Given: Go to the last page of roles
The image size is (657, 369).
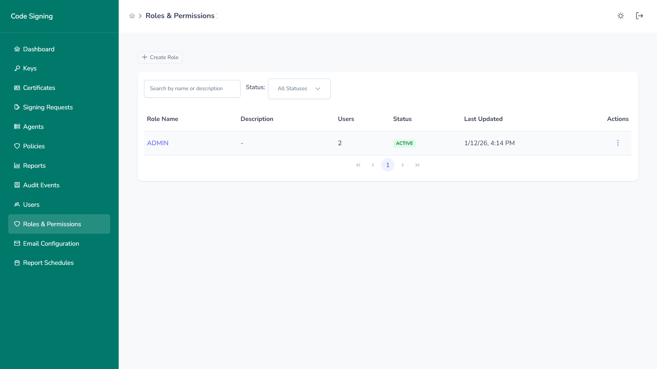Looking at the screenshot, I should [x=417, y=165].
